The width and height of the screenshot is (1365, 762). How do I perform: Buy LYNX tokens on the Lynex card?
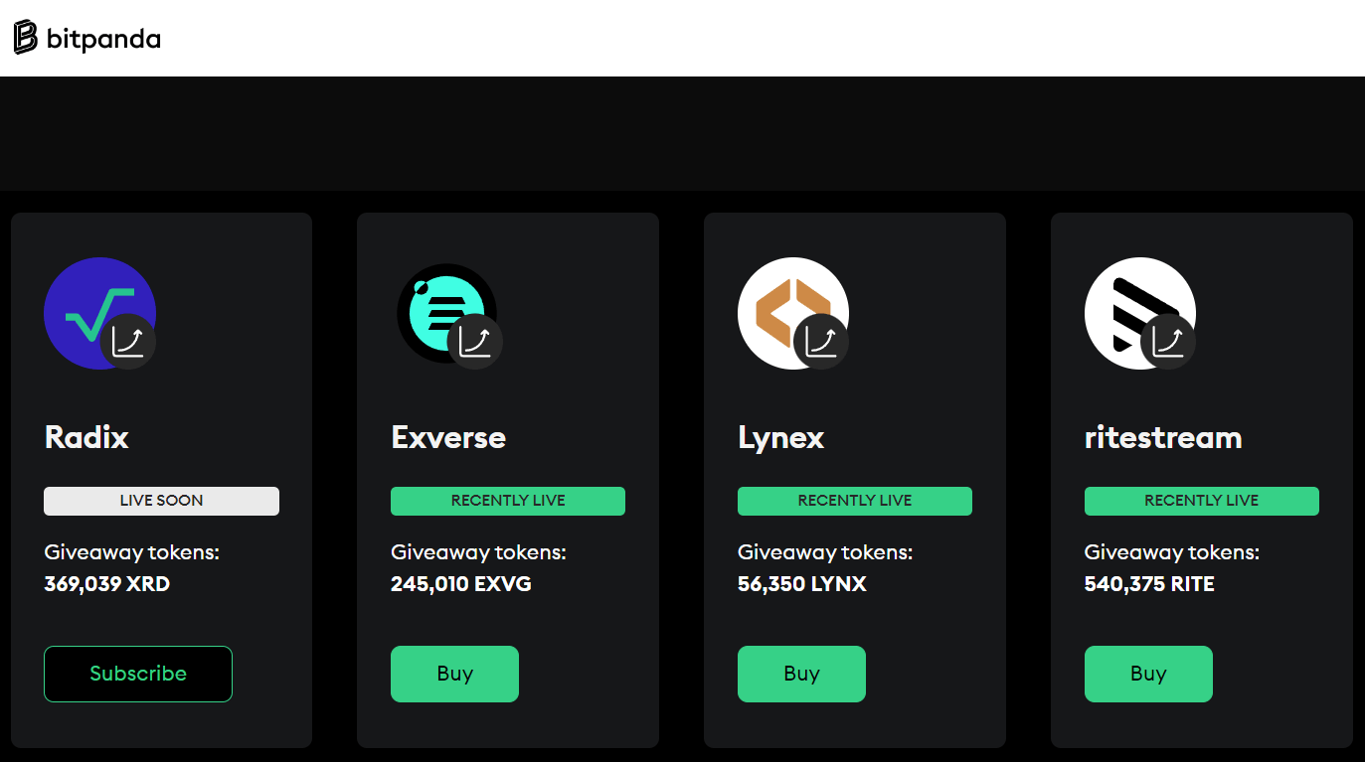(801, 674)
